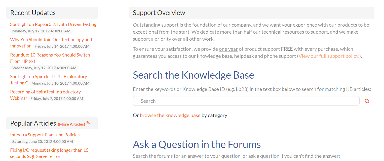The width and height of the screenshot is (384, 161).
Task: Read Roundup: 10 Reasons You Should Switch
Action: [x=50, y=55]
